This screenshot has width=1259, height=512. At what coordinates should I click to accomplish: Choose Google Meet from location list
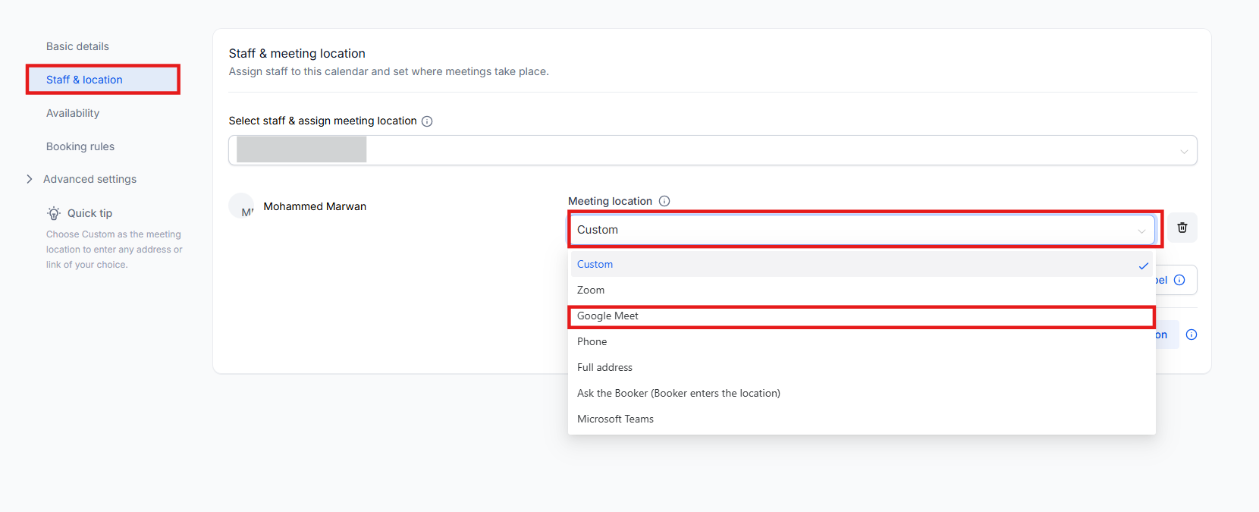pyautogui.click(x=608, y=316)
